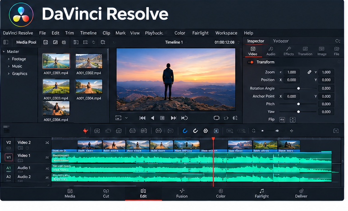Click the Media Pool button
Image resolution: width=348 pixels, height=211 pixels.
(26, 42)
